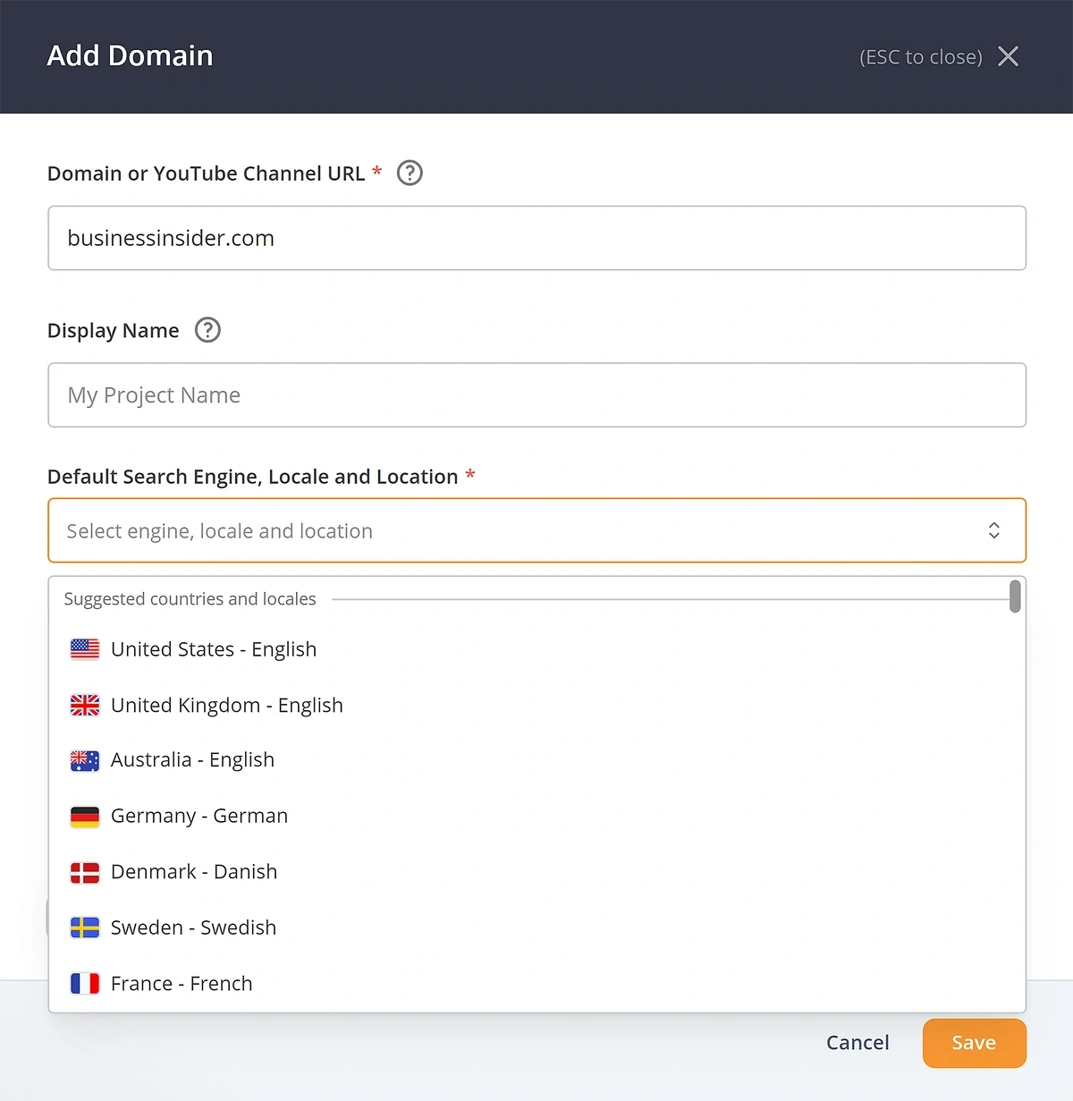Select United Kingdom - English option

(x=536, y=705)
